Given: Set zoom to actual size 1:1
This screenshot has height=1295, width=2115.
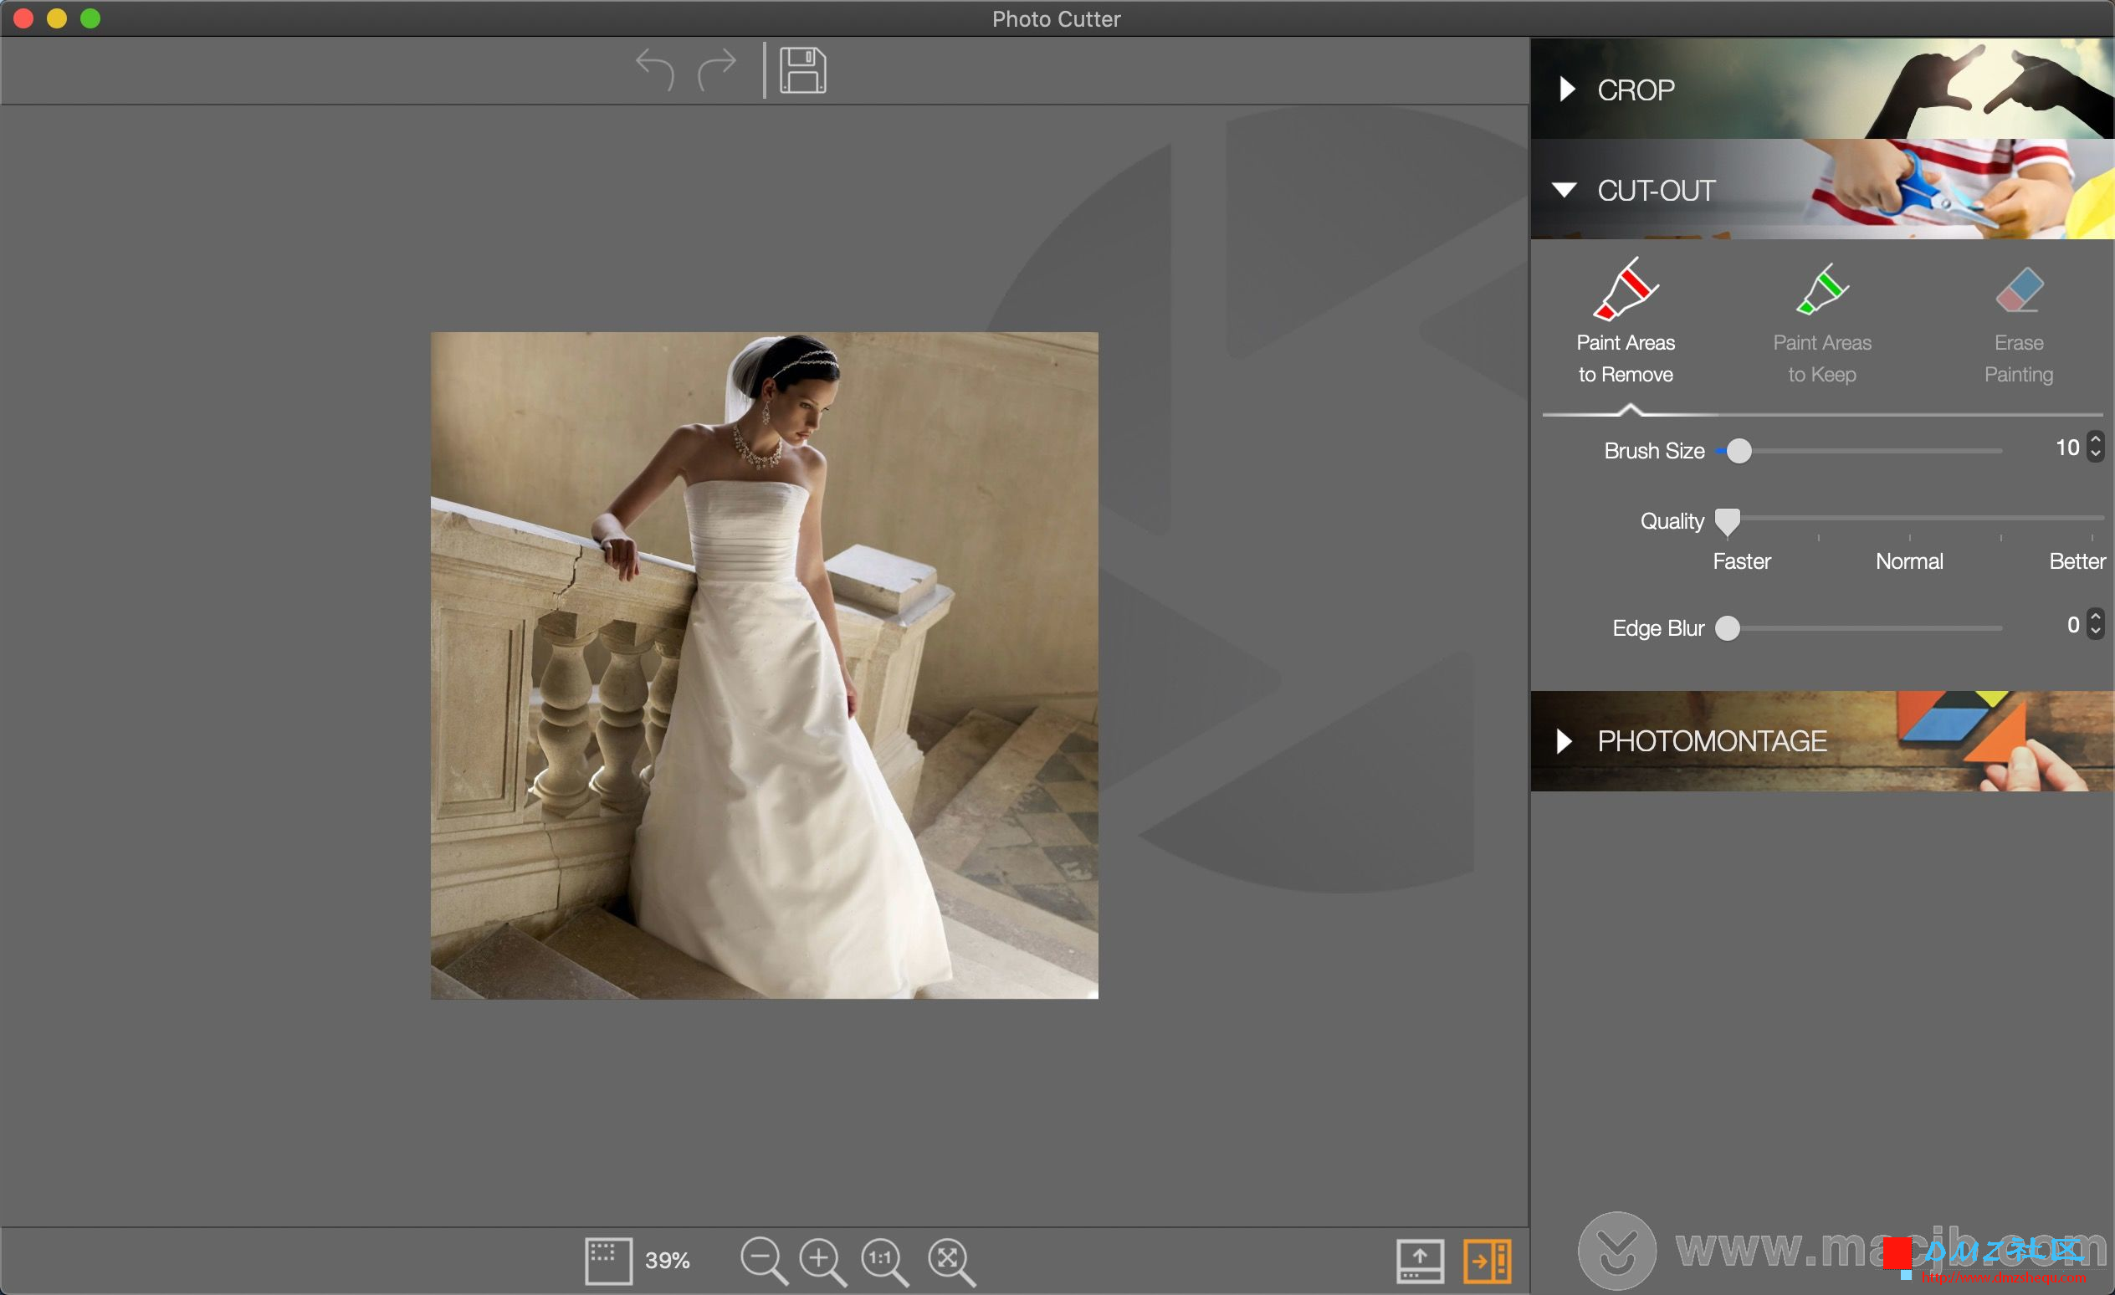Looking at the screenshot, I should coord(885,1261).
